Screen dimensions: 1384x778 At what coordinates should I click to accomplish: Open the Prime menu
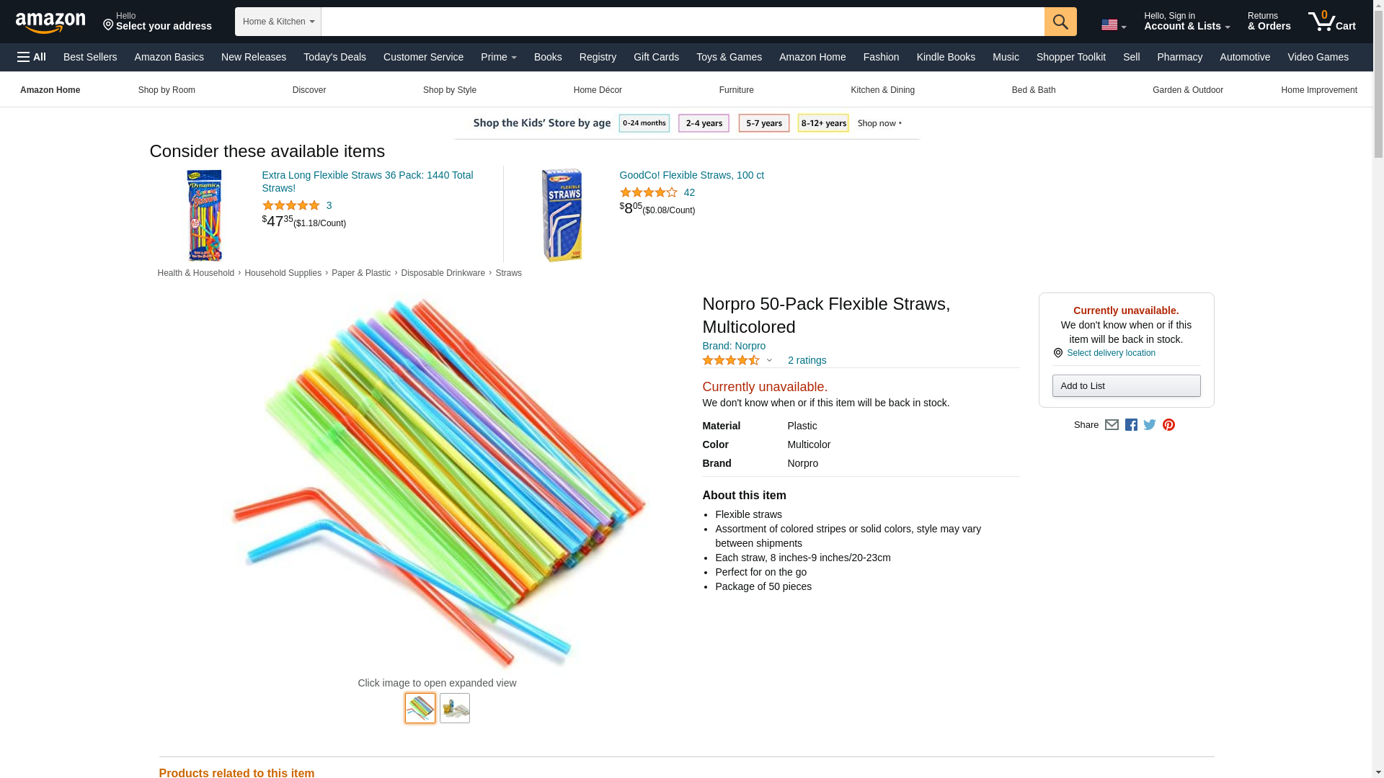coord(498,57)
